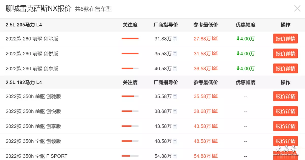Image resolution: width=305 pixels, height=160 pixels.
Task: Click the title 聊城雷克萨斯NX报价
Action: (38, 8)
